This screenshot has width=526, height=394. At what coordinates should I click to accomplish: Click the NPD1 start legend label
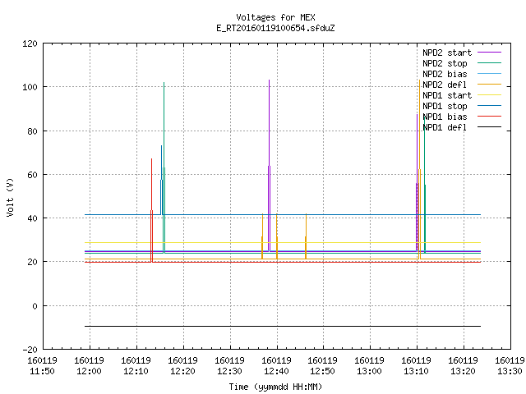pyautogui.click(x=447, y=95)
